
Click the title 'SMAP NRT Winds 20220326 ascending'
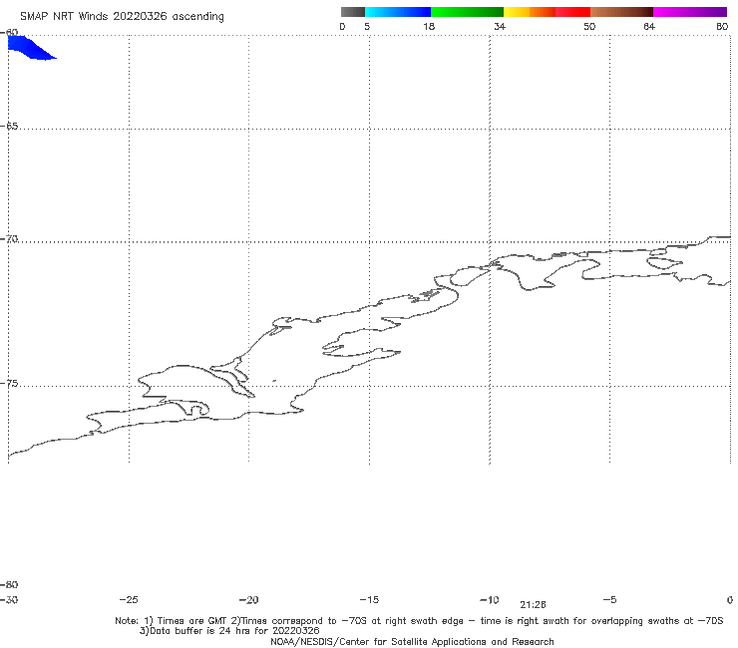(x=122, y=16)
